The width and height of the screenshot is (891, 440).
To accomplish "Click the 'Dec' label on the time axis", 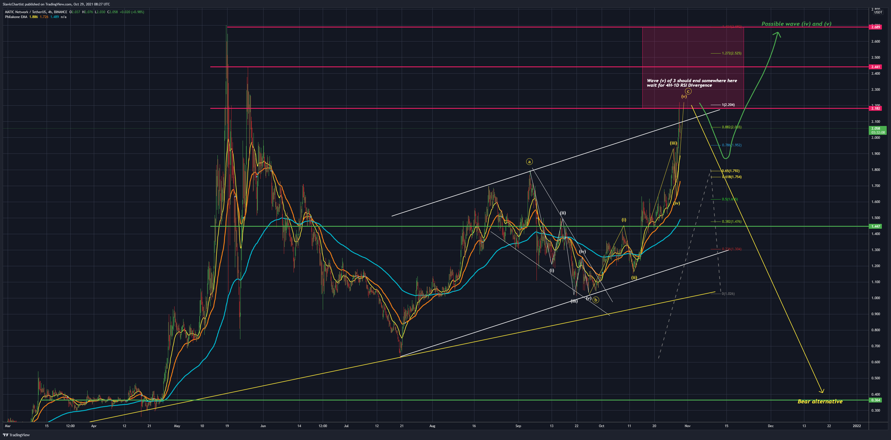I will pyautogui.click(x=771, y=426).
